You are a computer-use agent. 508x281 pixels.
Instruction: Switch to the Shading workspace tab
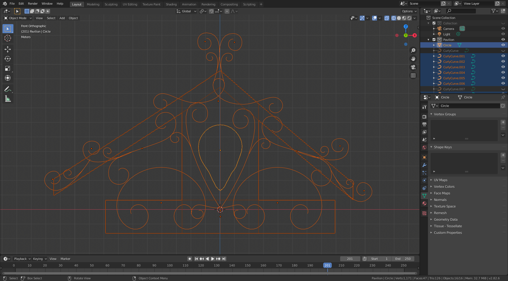click(x=171, y=4)
